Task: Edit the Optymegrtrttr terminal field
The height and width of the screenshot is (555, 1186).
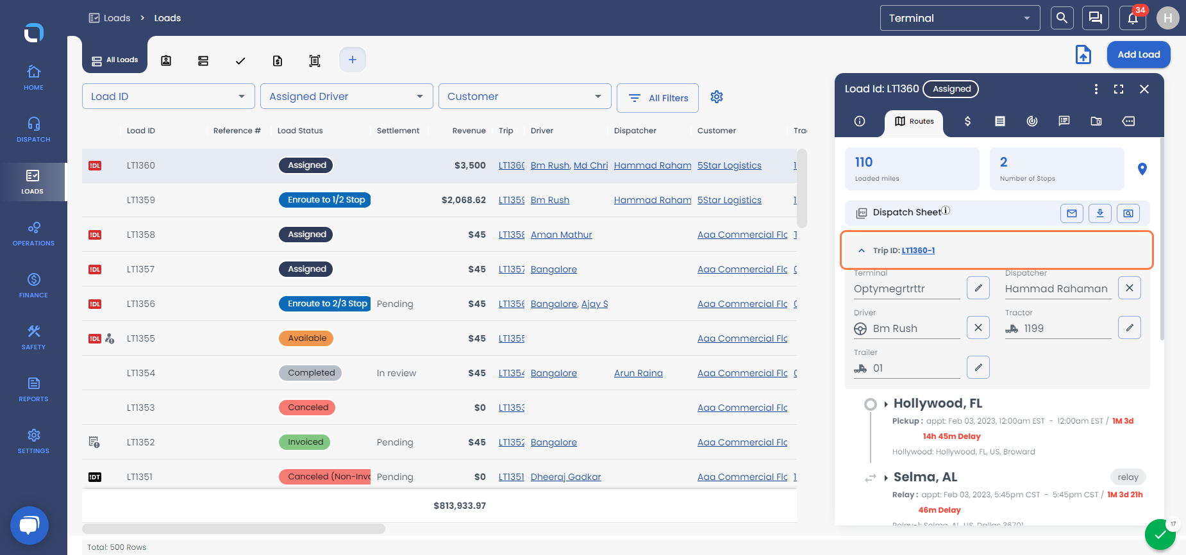Action: (978, 288)
